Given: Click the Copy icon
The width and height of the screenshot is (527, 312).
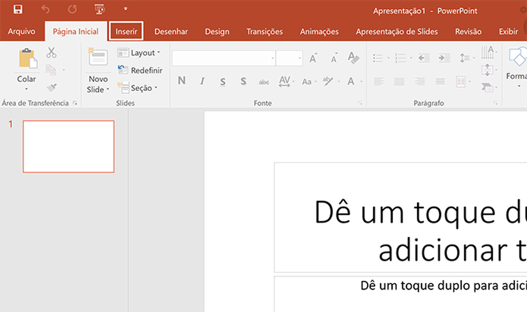Looking at the screenshot, I should (51, 70).
